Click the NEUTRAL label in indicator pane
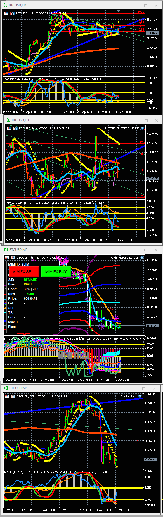Viewport: 163px width, 517px height. [74, 356]
